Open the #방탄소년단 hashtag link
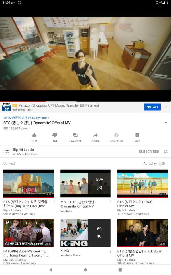This screenshot has height=275, width=171. (19, 118)
